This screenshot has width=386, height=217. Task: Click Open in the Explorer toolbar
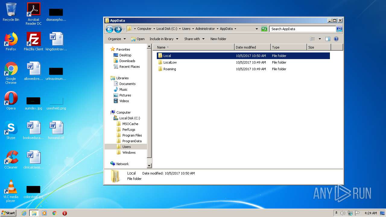(x=138, y=39)
